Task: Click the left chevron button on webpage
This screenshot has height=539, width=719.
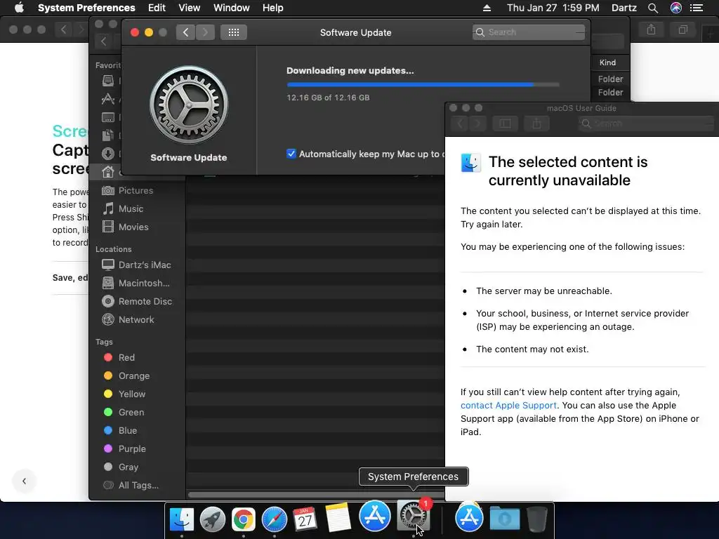Action: pyautogui.click(x=24, y=481)
